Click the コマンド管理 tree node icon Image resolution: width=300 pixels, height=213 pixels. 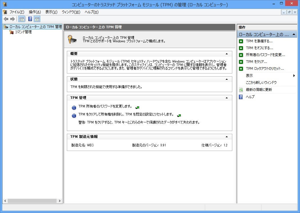point(11,32)
